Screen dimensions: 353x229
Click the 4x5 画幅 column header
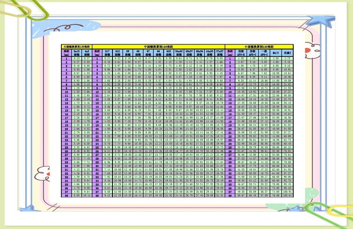87,53
